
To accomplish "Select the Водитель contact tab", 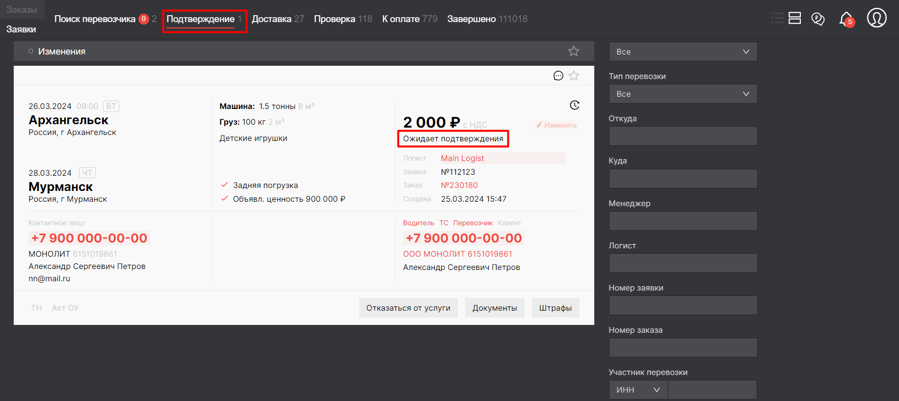I will click(x=419, y=223).
